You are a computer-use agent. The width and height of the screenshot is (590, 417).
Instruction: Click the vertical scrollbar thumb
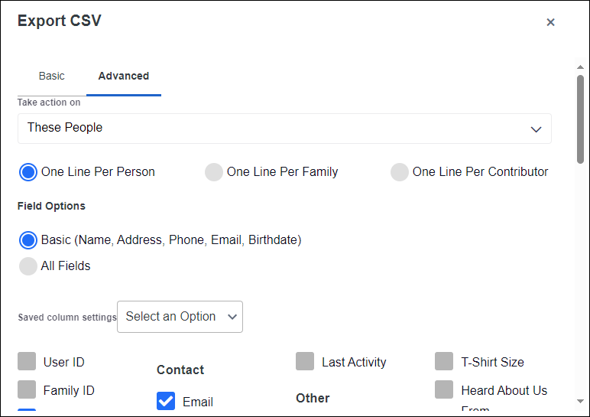(581, 119)
